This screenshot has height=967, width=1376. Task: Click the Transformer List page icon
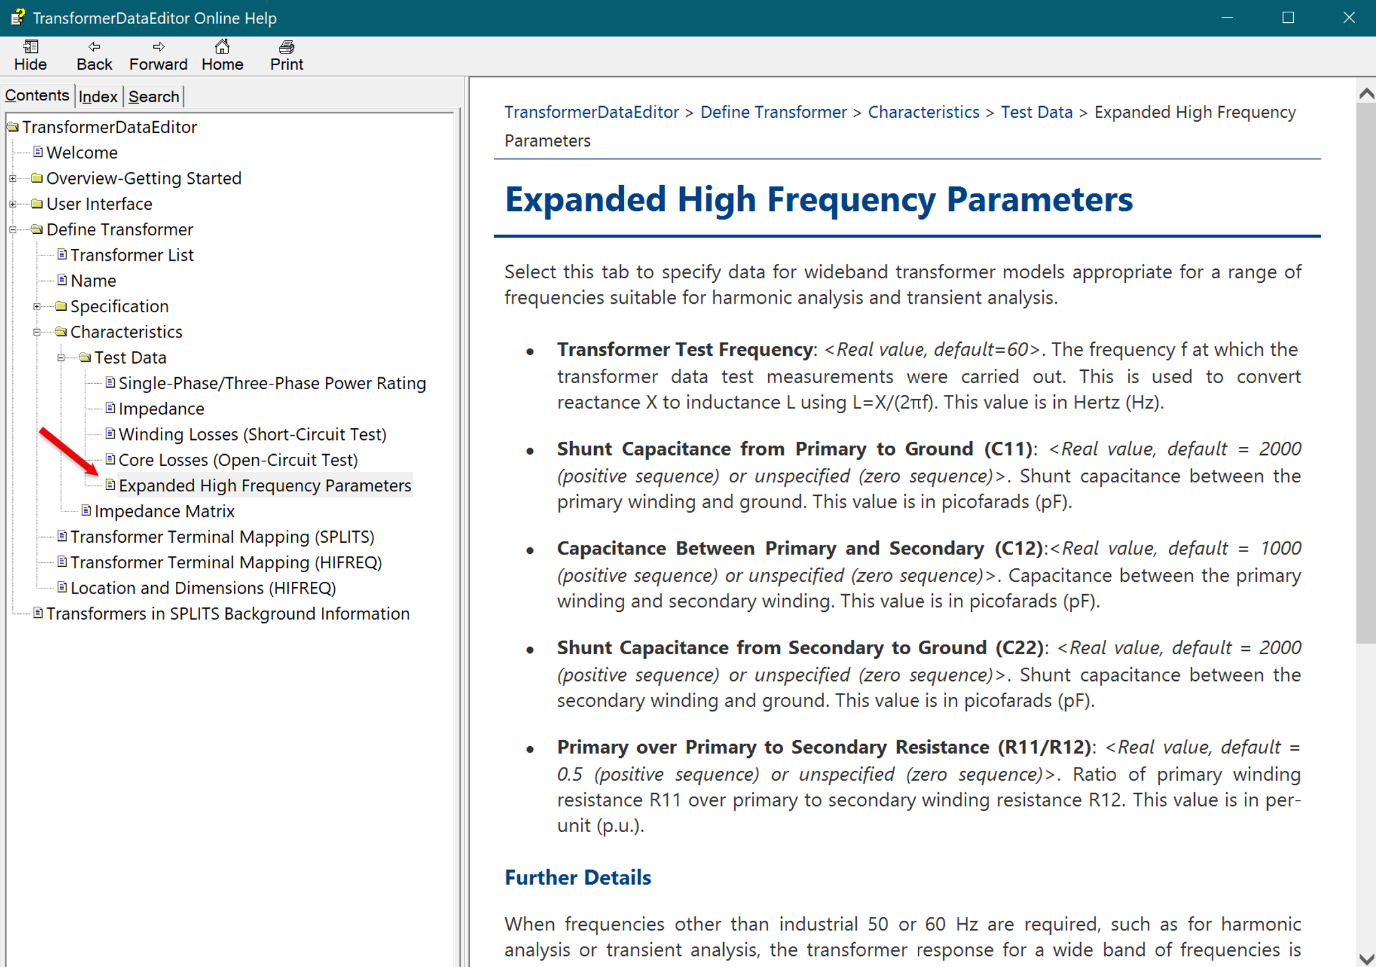point(62,254)
